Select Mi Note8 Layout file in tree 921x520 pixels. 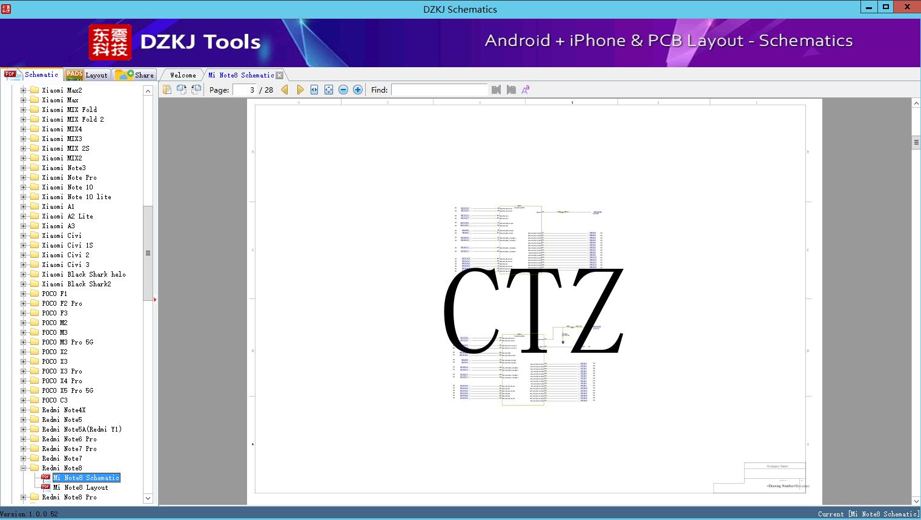81,487
